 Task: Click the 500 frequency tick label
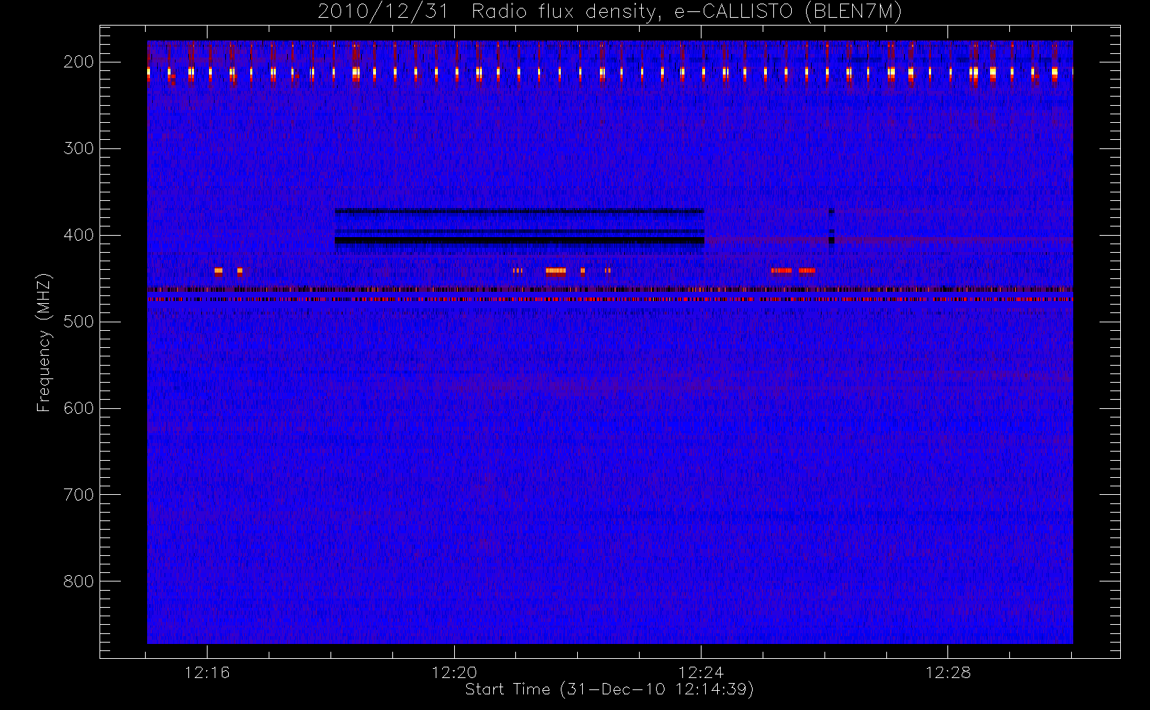pyautogui.click(x=79, y=322)
